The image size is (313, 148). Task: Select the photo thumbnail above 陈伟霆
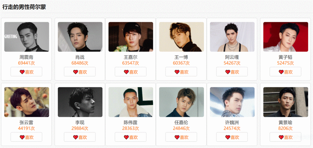click(131, 102)
